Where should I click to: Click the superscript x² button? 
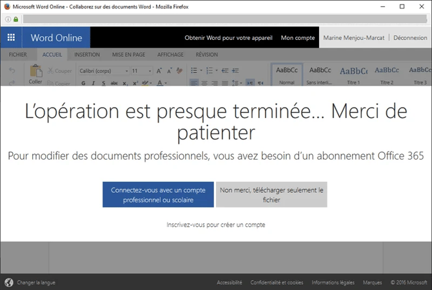(135, 83)
